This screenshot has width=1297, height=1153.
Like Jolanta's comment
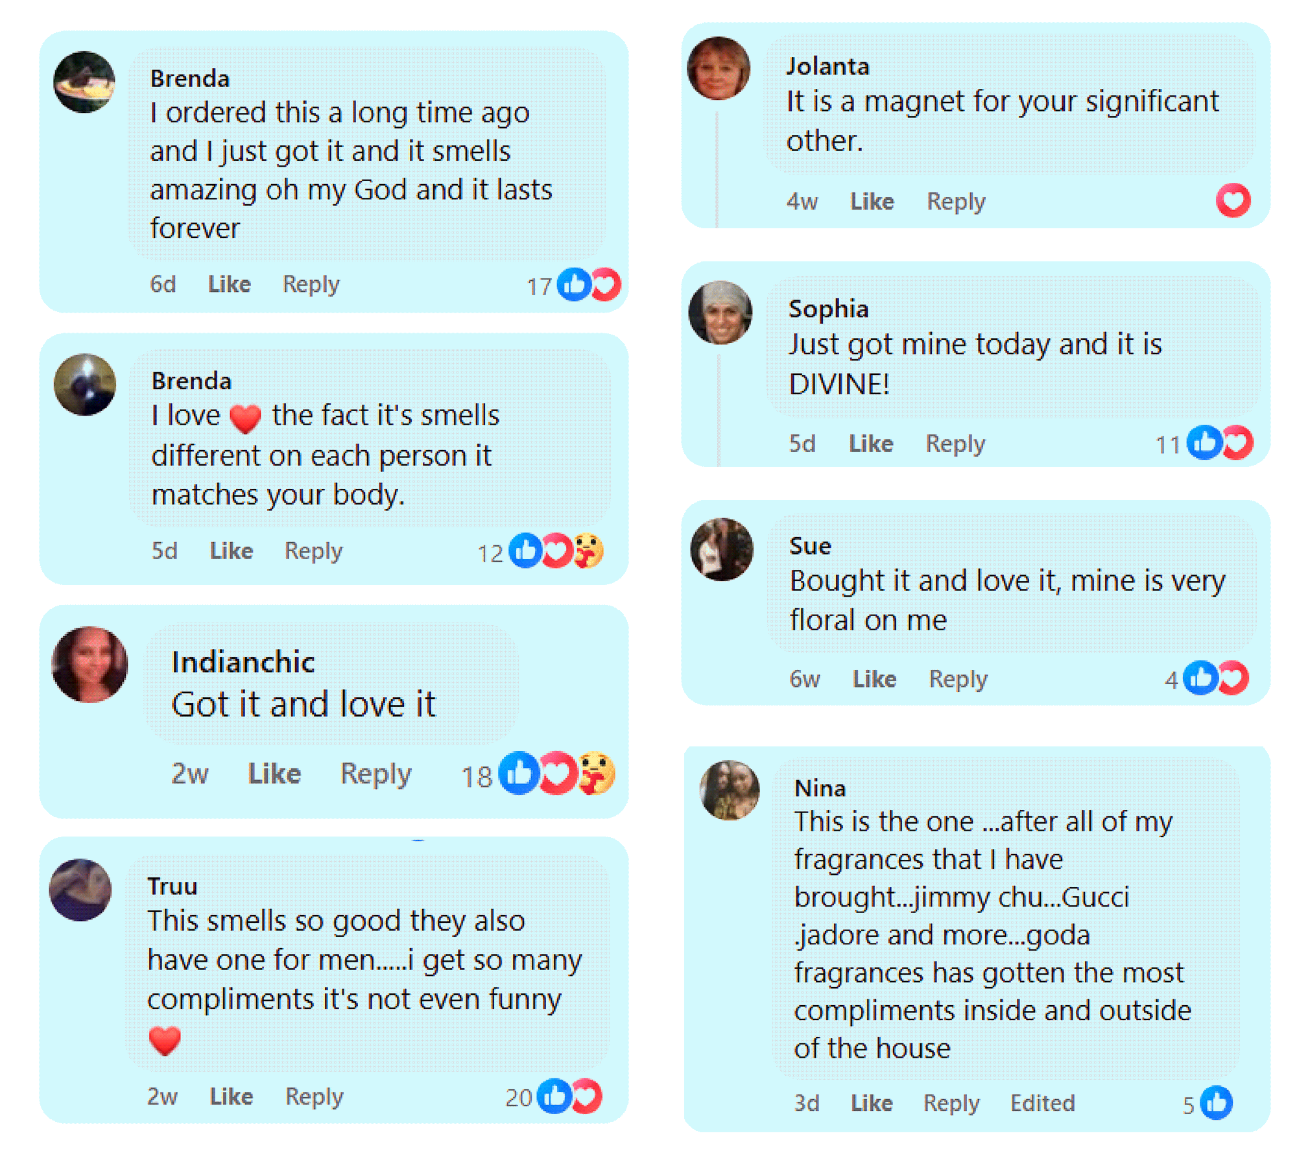[x=872, y=202]
